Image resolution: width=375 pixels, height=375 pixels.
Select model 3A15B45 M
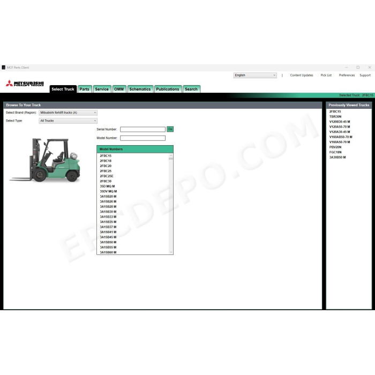click(x=108, y=237)
